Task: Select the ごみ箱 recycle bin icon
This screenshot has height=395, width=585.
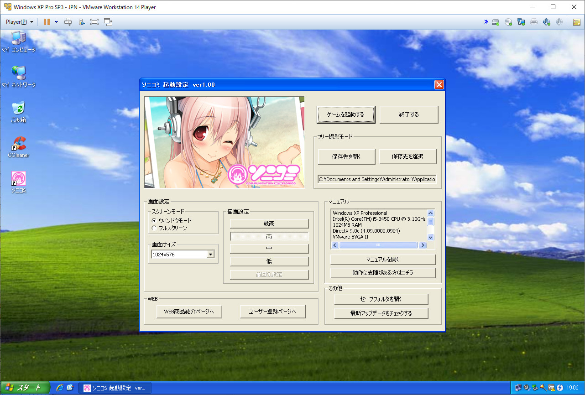Action: tap(18, 112)
